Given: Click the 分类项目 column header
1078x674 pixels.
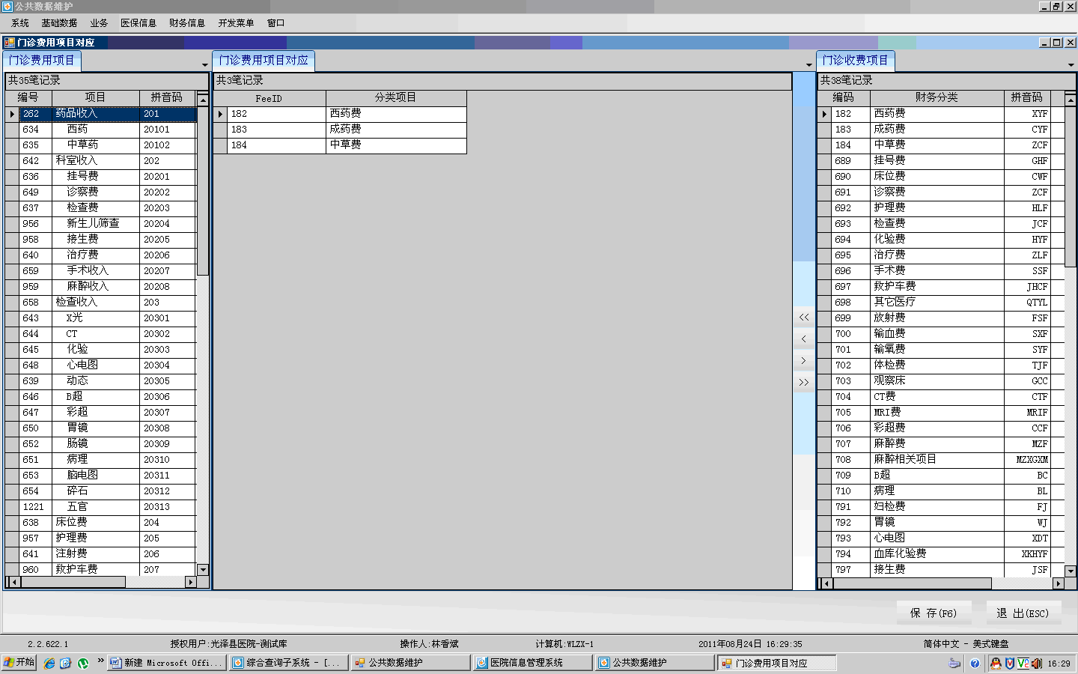Looking at the screenshot, I should [396, 98].
